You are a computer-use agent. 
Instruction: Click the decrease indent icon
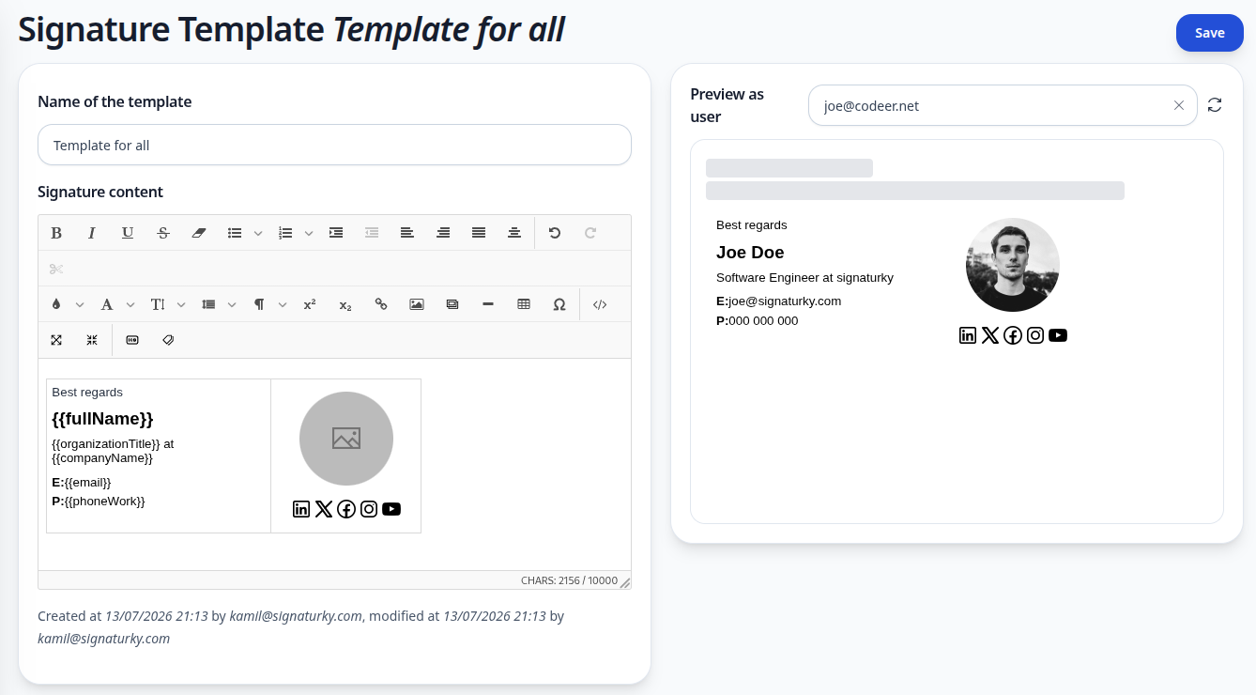[372, 233]
